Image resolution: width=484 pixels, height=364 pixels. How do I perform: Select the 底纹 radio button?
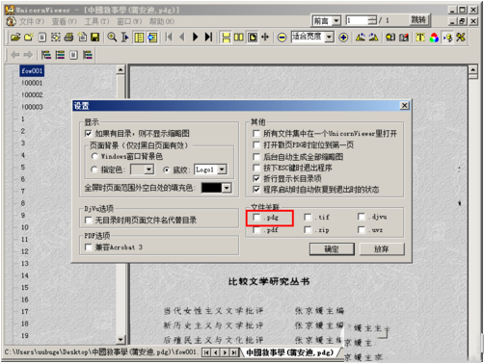click(166, 169)
